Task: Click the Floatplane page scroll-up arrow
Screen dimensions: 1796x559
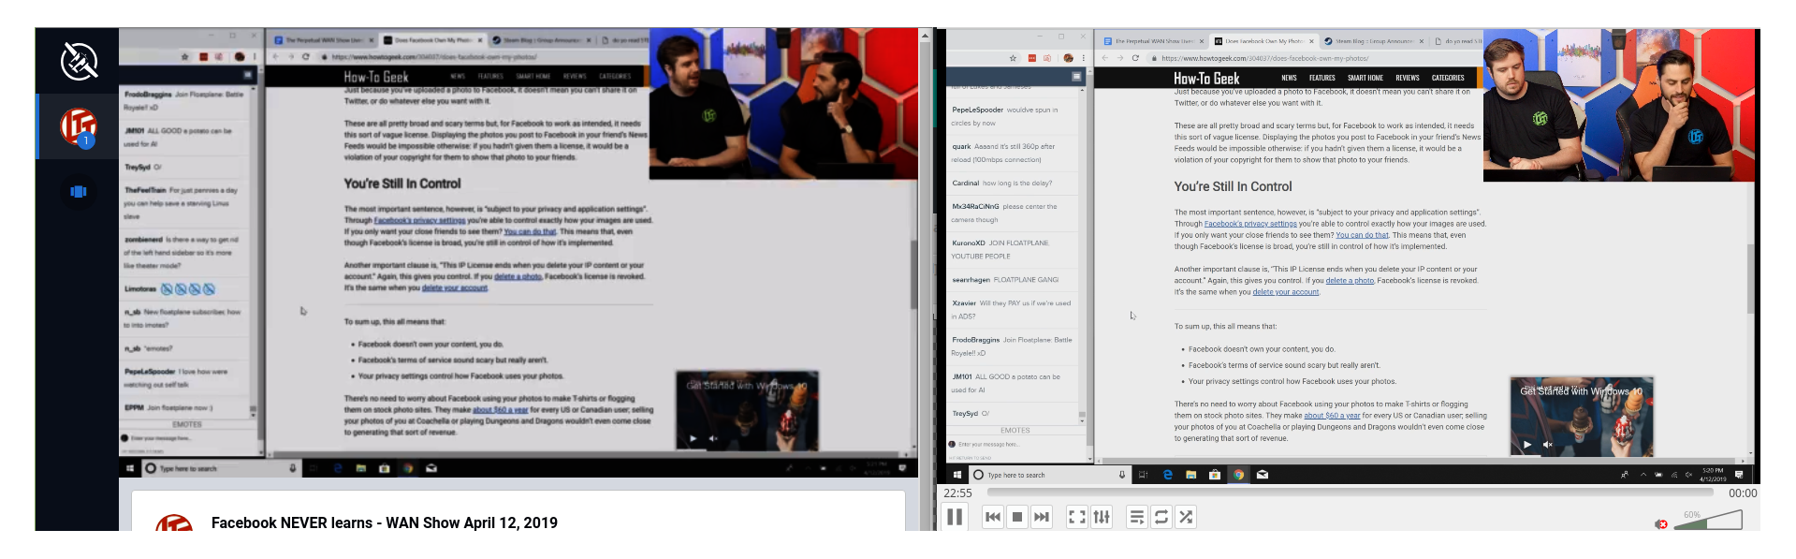Action: coord(926,35)
